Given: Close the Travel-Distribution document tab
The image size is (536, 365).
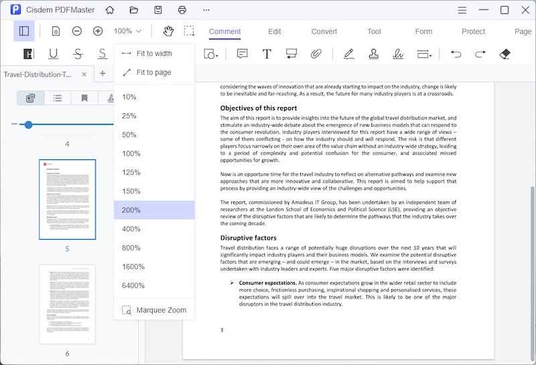Looking at the screenshot, I should tap(84, 74).
